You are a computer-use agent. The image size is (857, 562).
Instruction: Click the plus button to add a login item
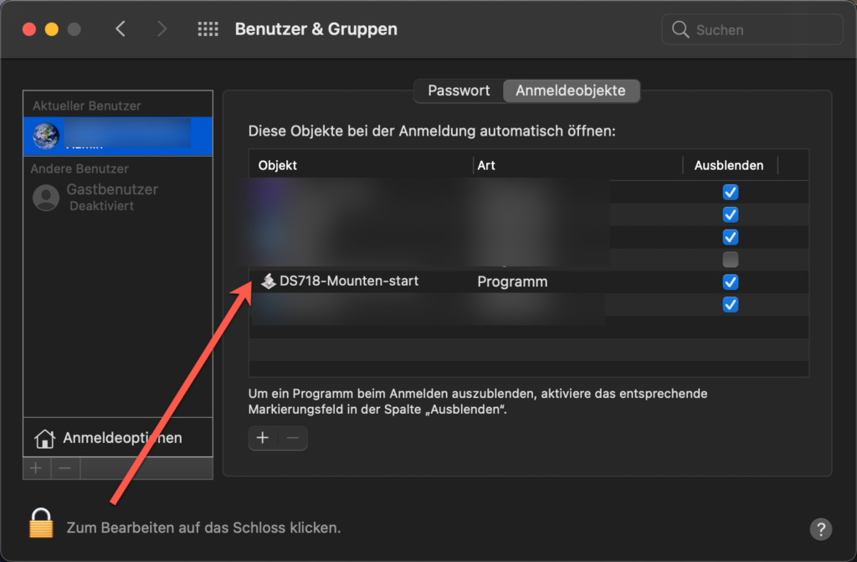262,437
